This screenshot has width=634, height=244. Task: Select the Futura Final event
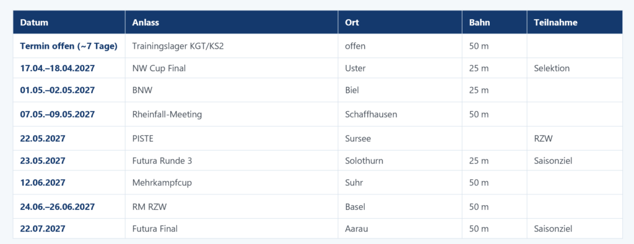point(155,229)
